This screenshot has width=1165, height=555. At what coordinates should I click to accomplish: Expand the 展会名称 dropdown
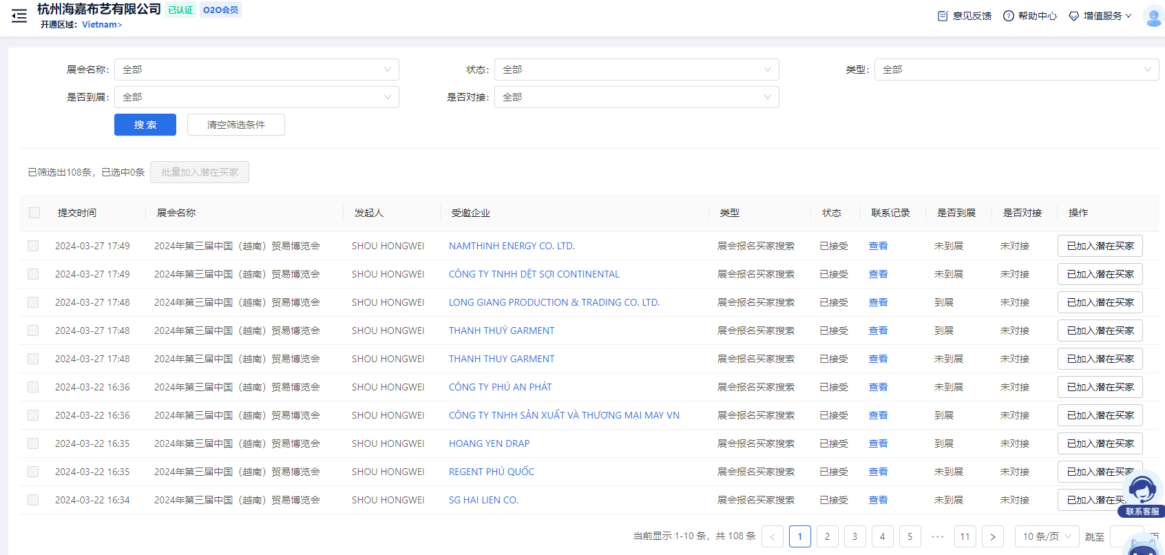pos(256,70)
